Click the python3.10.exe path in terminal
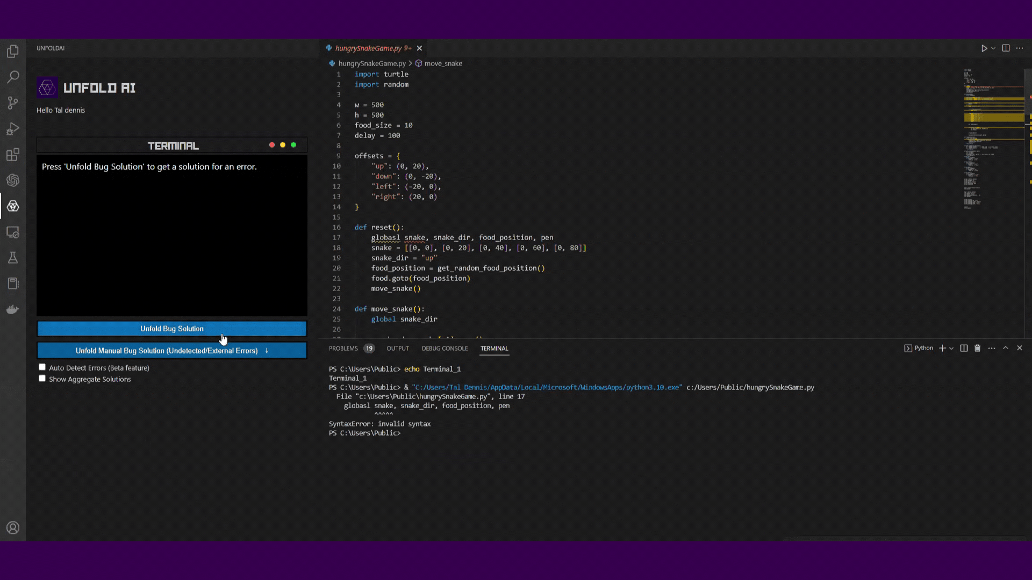 pyautogui.click(x=547, y=387)
